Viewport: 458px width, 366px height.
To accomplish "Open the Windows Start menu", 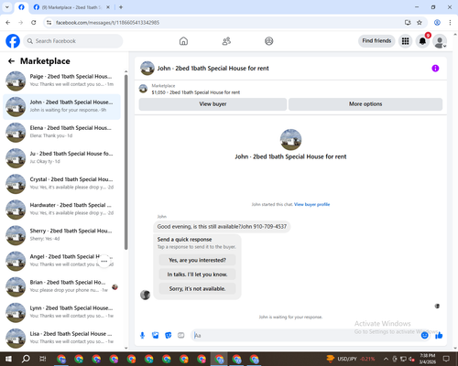I will 8,359.
